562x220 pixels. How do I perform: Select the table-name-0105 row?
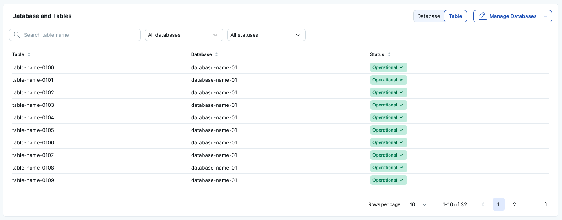click(33, 130)
